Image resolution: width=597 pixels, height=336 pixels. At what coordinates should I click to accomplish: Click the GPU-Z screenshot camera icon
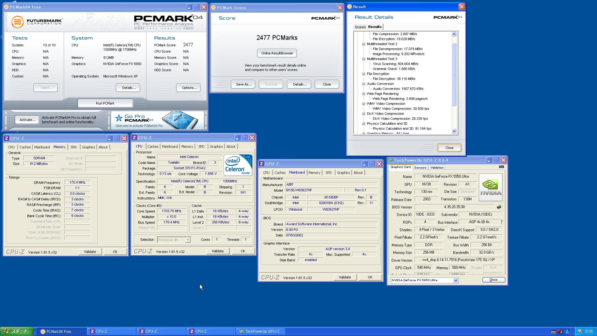tap(501, 167)
